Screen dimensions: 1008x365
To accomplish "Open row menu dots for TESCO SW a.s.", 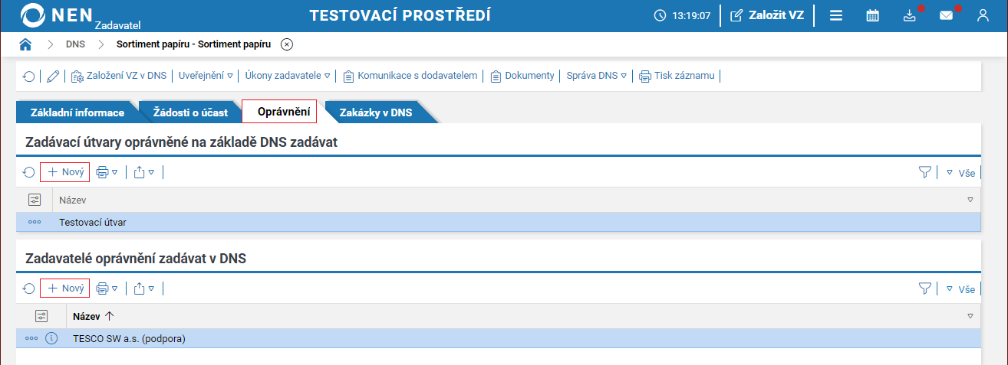I will (x=31, y=338).
